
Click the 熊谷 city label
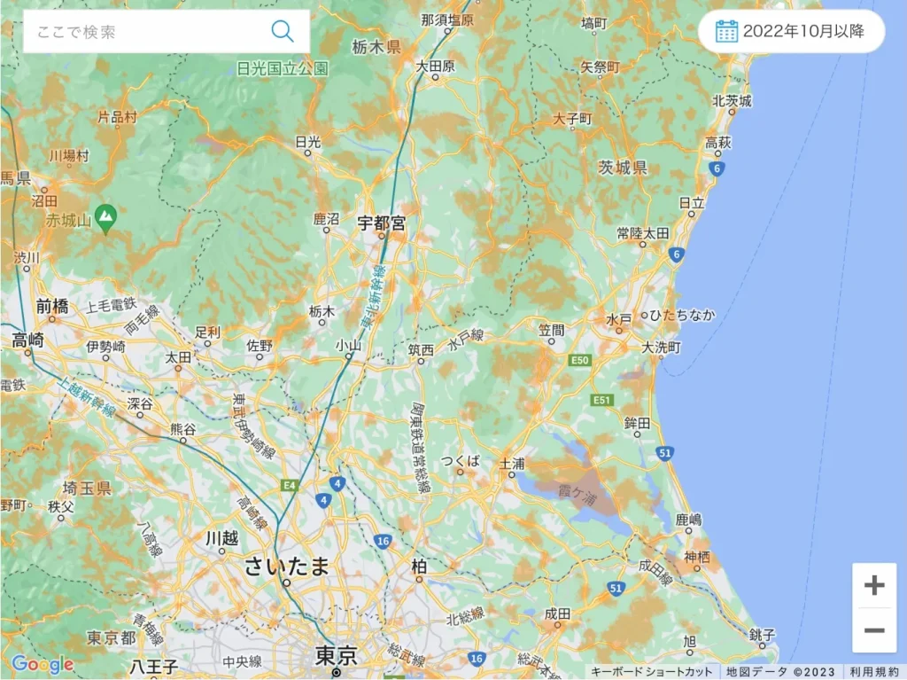(182, 429)
